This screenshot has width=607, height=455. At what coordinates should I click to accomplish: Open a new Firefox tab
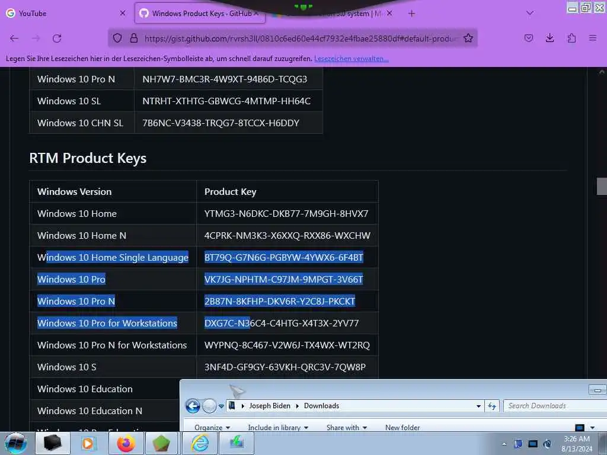point(411,14)
